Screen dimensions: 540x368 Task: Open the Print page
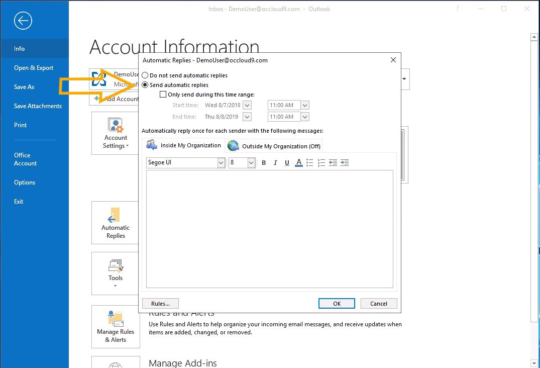(35, 125)
